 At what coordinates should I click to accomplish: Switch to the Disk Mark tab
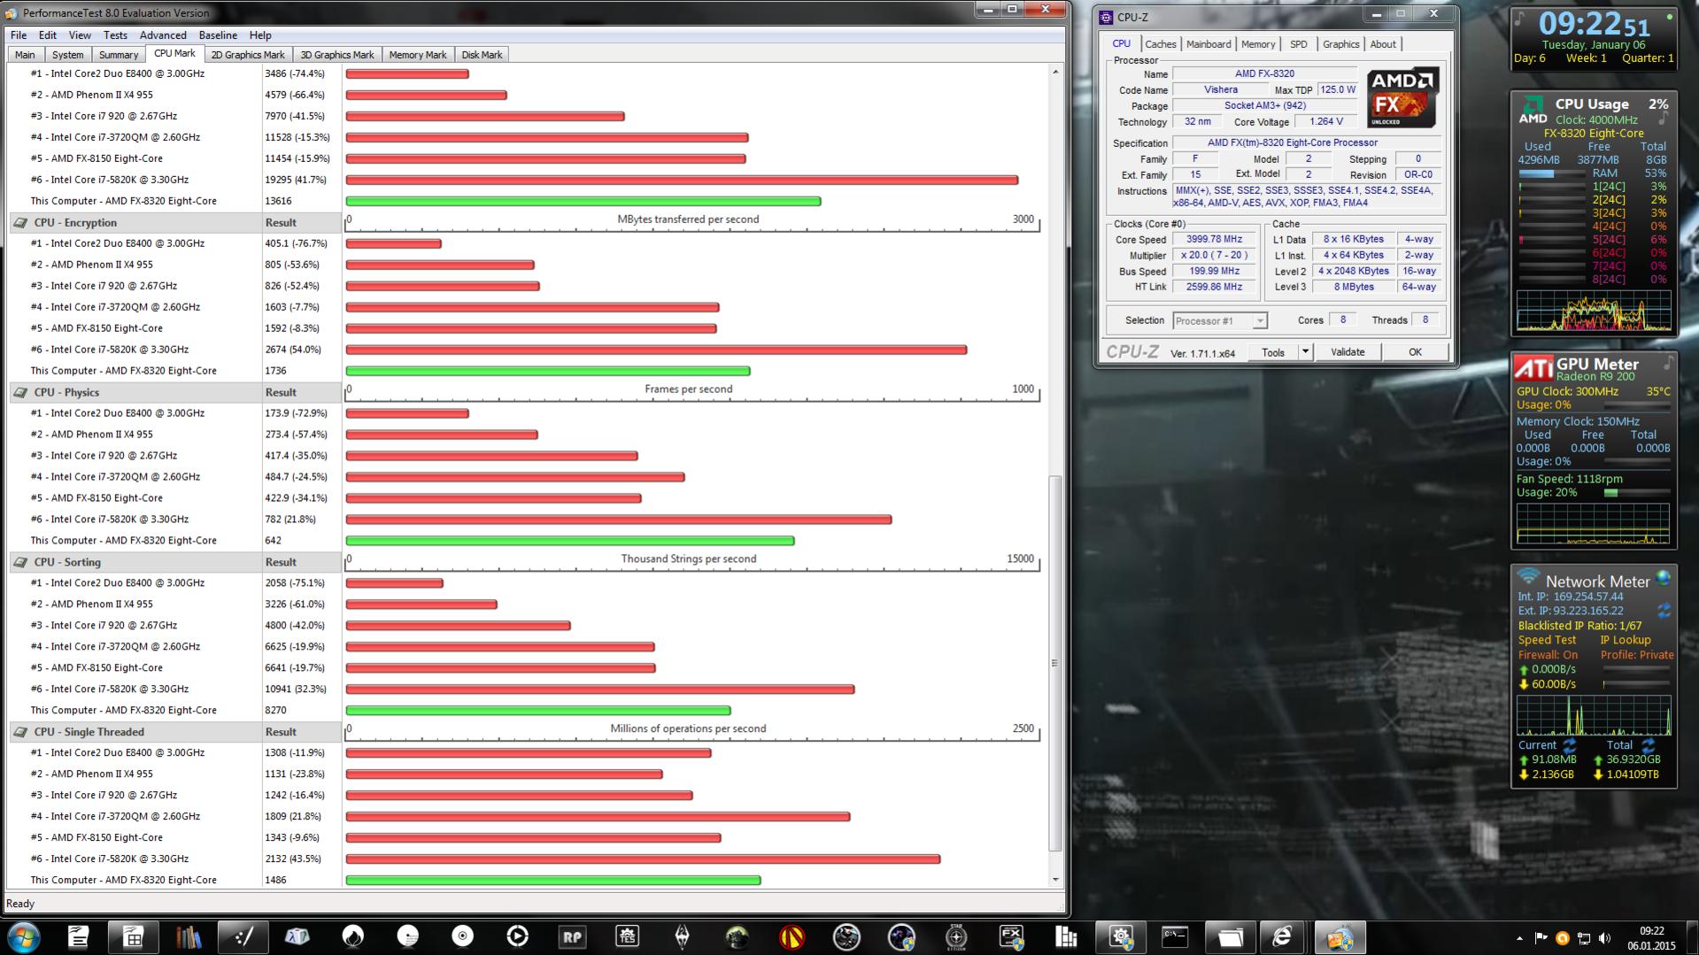pos(482,55)
